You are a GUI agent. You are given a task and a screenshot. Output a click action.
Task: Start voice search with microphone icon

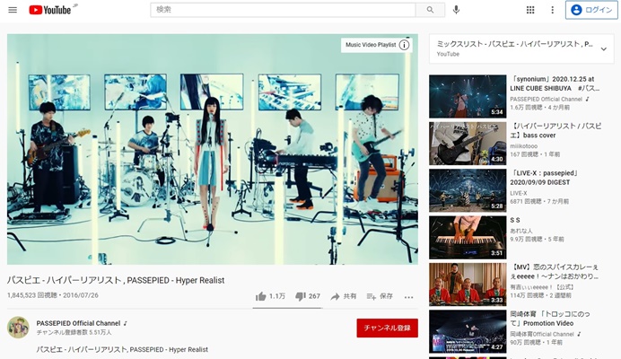[x=456, y=10]
